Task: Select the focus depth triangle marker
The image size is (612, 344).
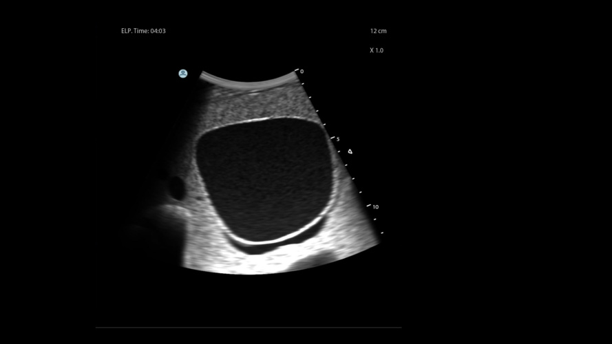Action: pos(350,151)
